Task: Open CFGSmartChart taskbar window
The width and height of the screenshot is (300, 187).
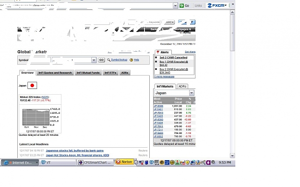Action: click(x=96, y=163)
